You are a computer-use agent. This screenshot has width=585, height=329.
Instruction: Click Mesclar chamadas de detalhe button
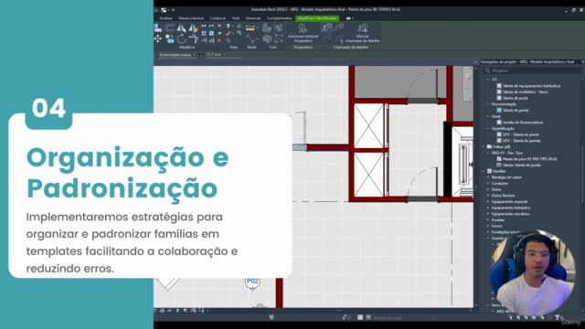pos(362,33)
